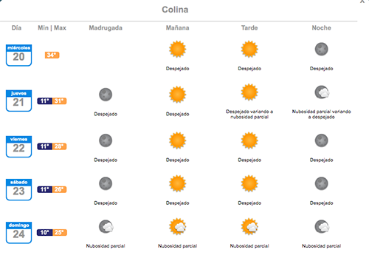Click the sábado 23 calendar icon

(18, 189)
